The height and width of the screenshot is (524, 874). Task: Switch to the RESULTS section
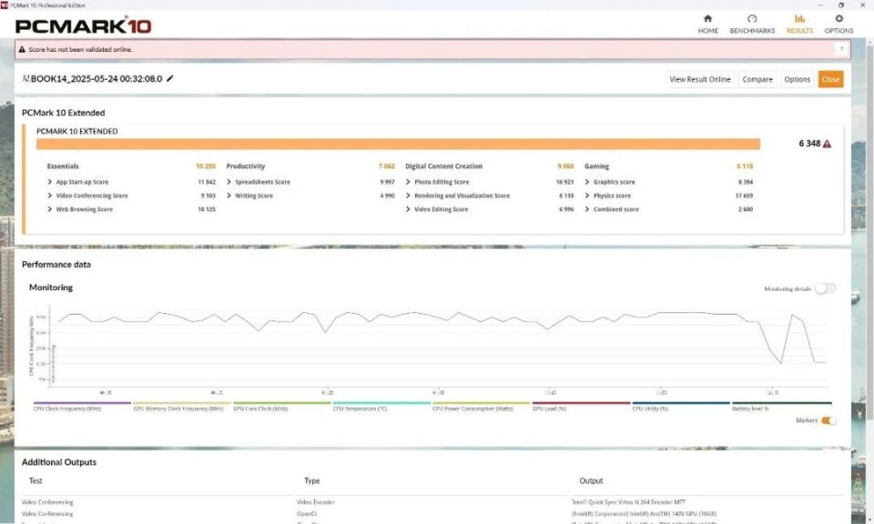coord(799,24)
